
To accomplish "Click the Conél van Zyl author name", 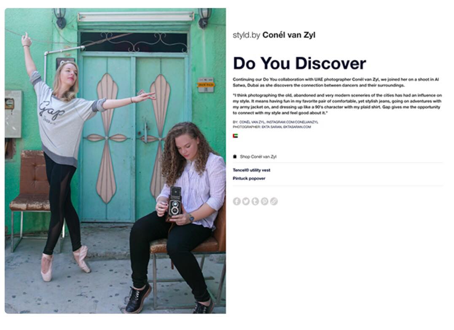I will click(289, 35).
